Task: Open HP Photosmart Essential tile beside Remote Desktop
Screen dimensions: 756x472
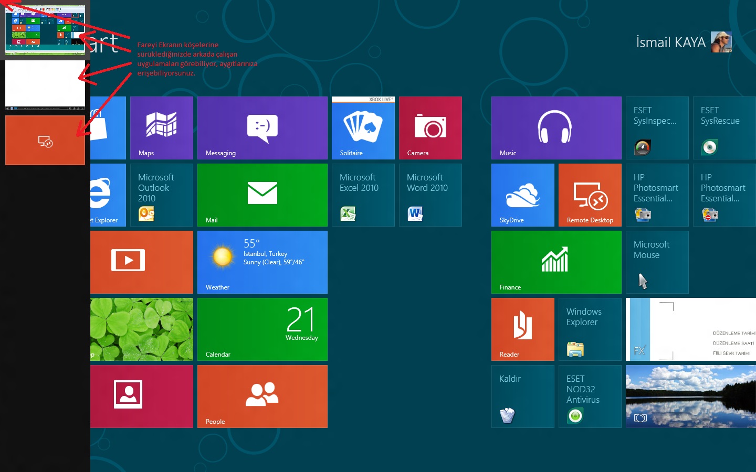Action: tap(657, 195)
